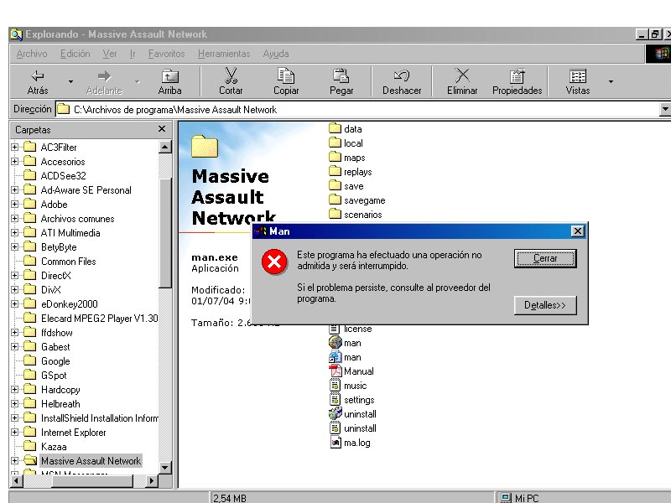Select the uninstall configuration file
Image resolution: width=671 pixels, height=503 pixels.
(x=352, y=428)
